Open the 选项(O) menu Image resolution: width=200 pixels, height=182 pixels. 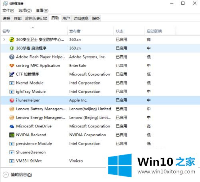coord(25,10)
